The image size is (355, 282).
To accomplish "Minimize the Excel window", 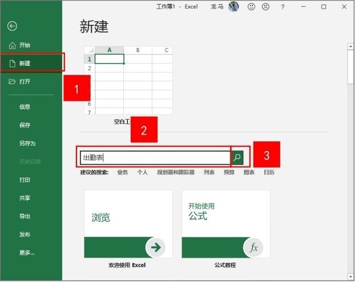I will tap(304, 7).
